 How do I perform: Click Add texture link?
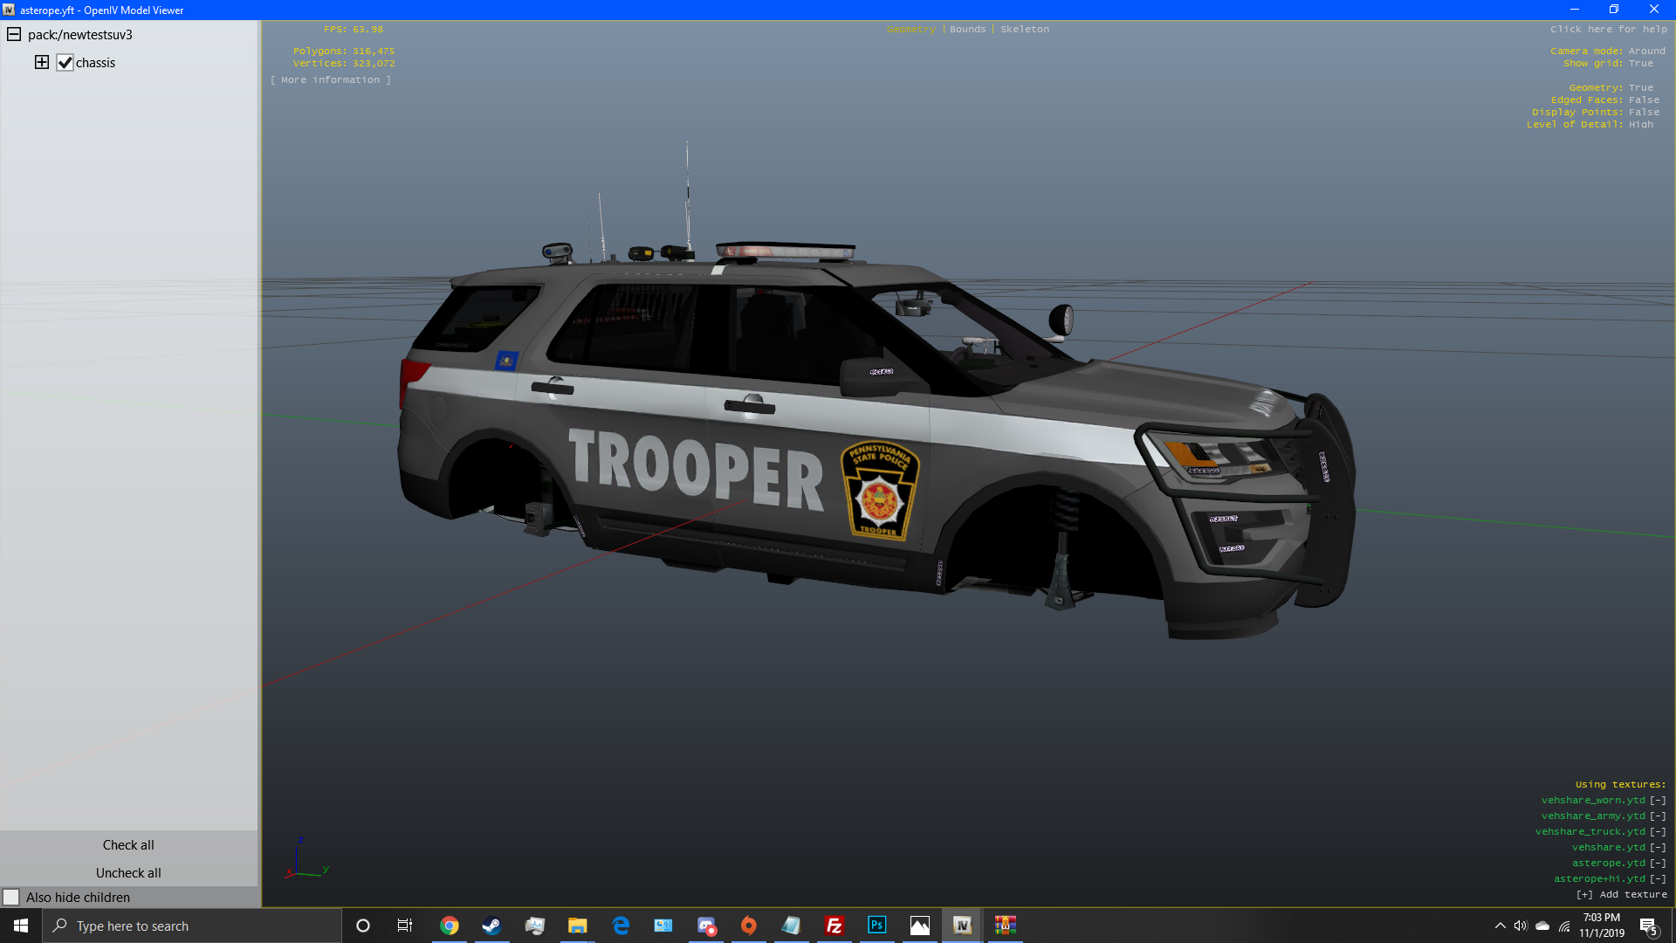(1622, 894)
